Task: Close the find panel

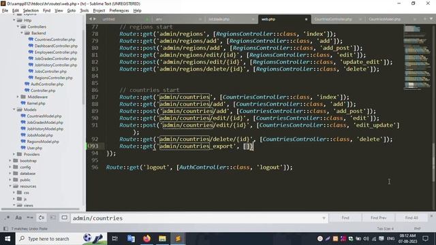Action: tap(431, 216)
